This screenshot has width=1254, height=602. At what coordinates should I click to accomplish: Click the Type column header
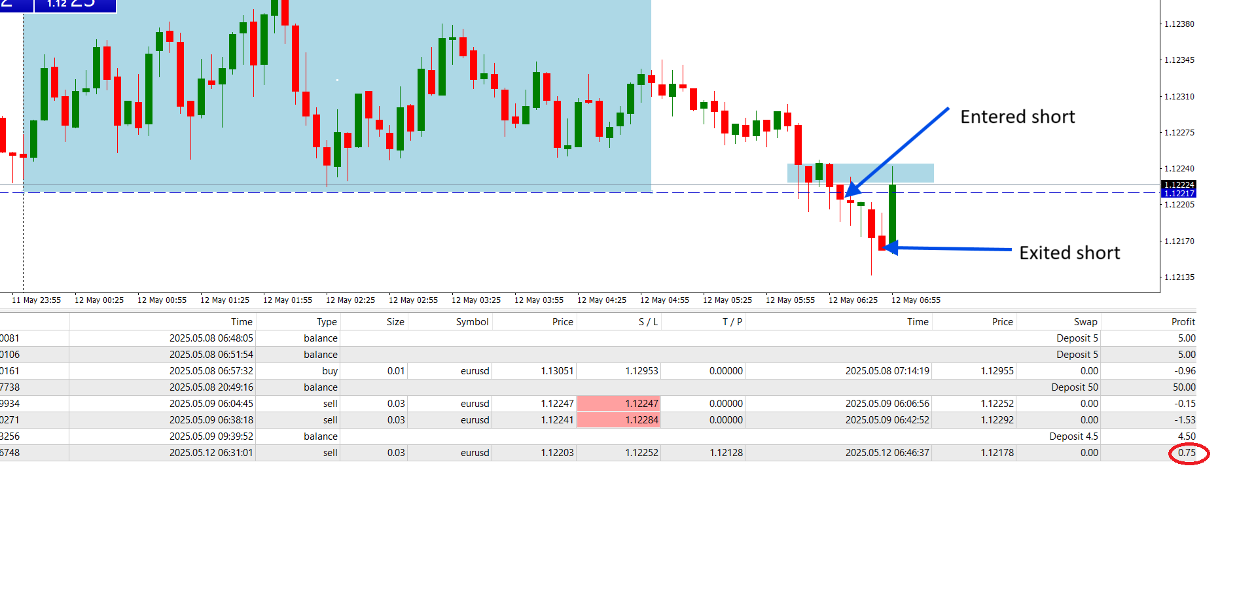pos(327,322)
